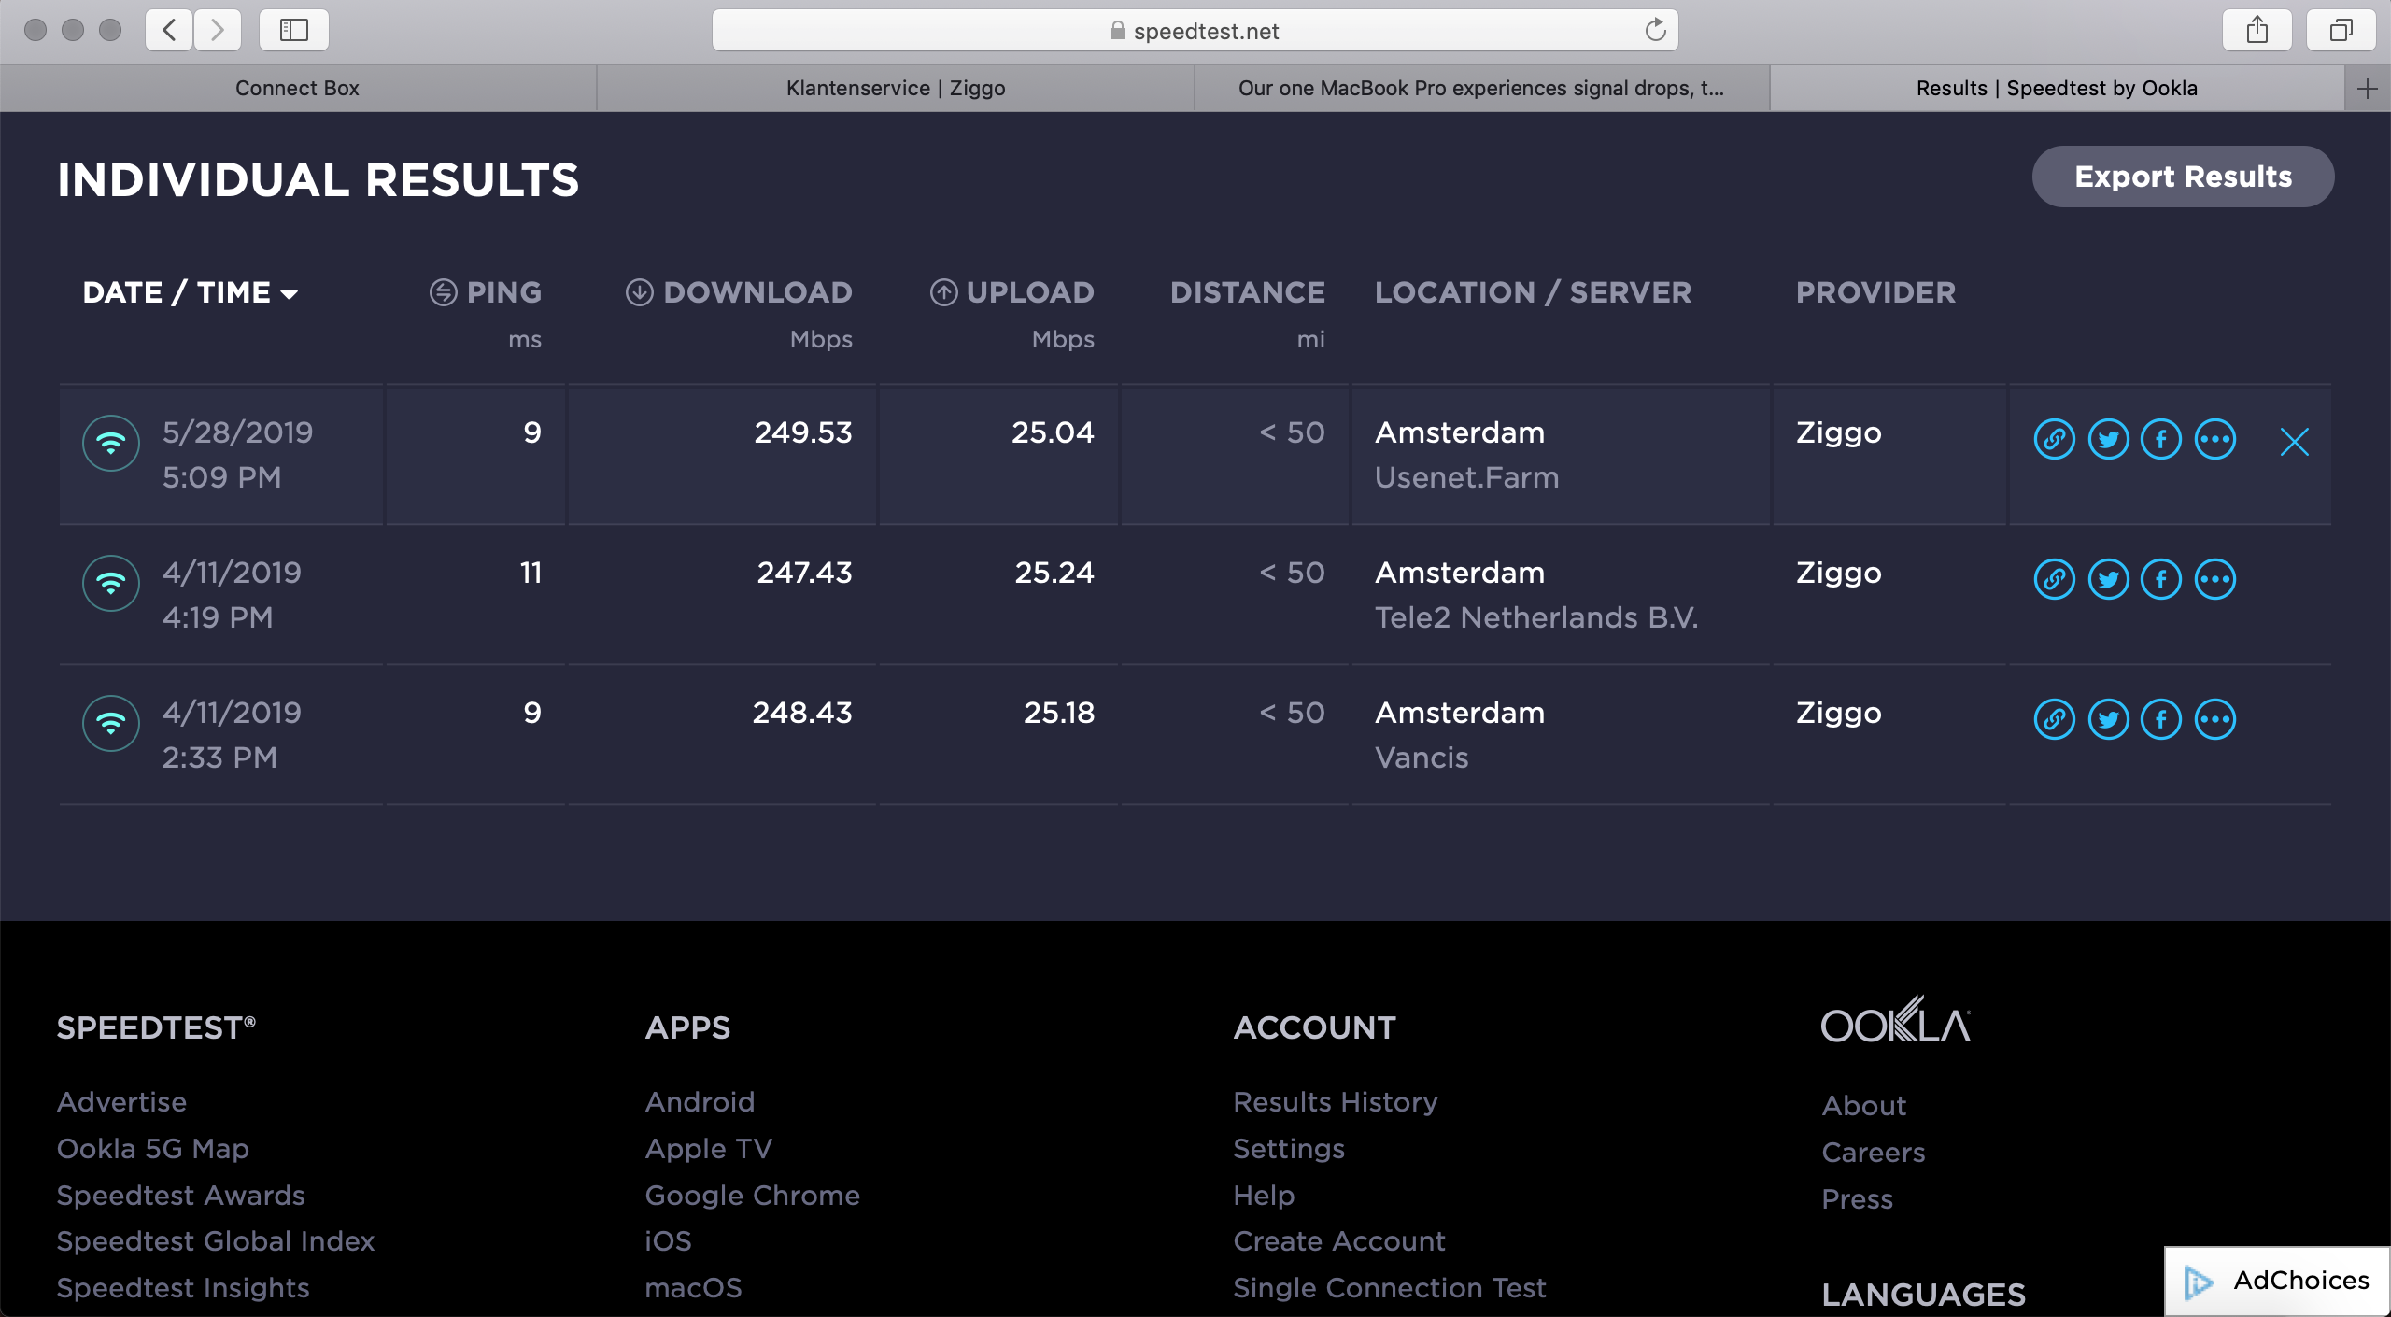
Task: Open the Safari share menu
Action: [x=2257, y=30]
